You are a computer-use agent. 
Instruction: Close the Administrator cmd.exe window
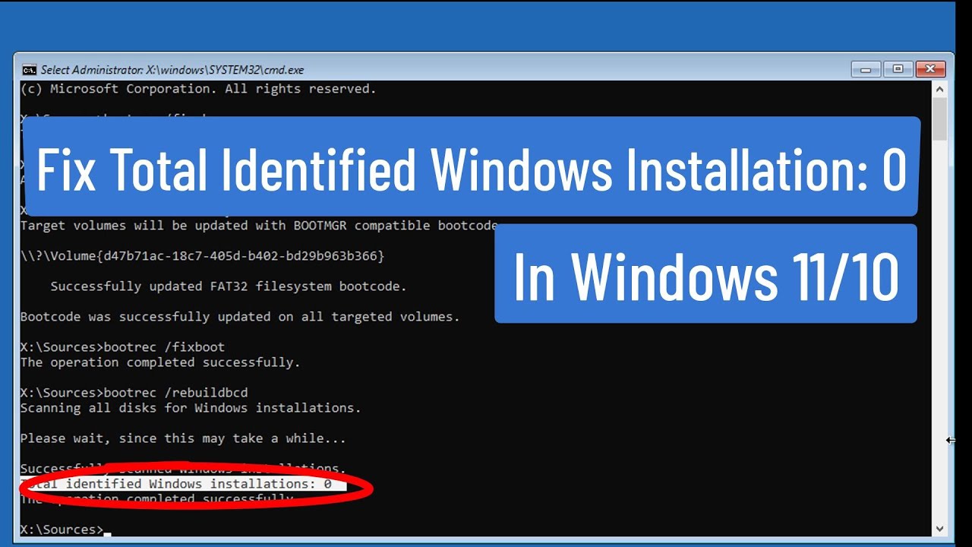pyautogui.click(x=930, y=69)
